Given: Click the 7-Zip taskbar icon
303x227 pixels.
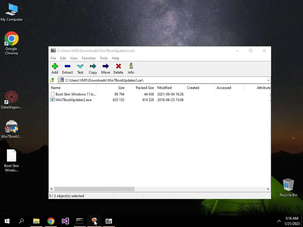Looking at the screenshot, I should click(x=109, y=221).
